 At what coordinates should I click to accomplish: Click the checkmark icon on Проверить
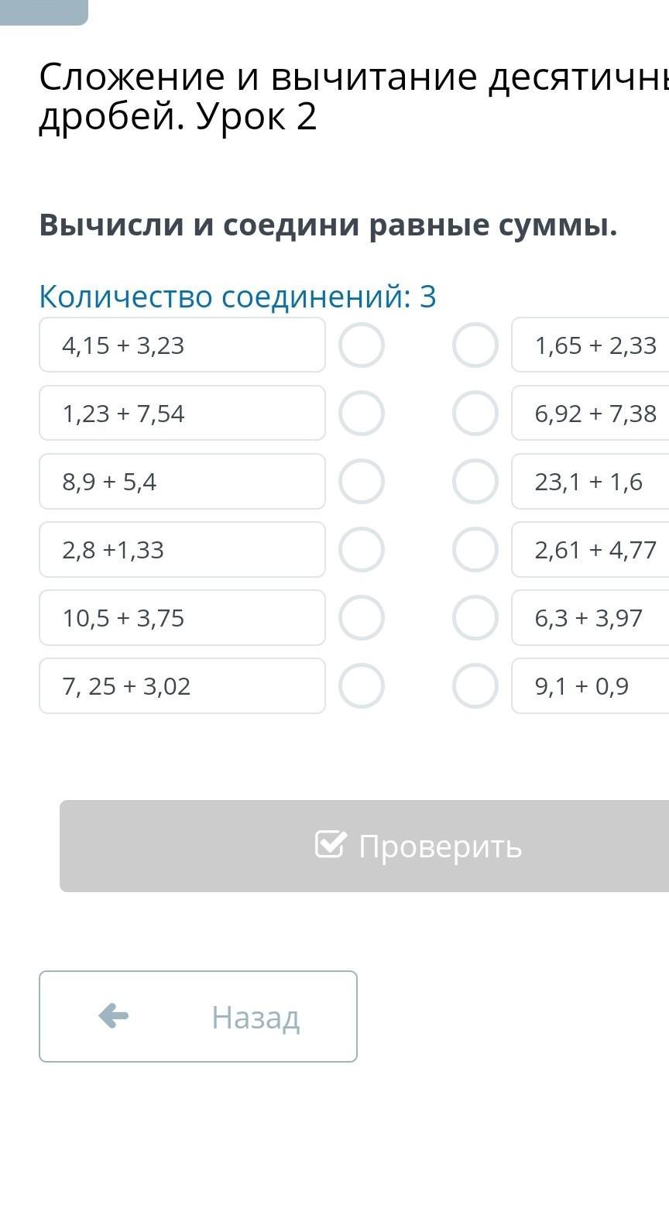[331, 844]
